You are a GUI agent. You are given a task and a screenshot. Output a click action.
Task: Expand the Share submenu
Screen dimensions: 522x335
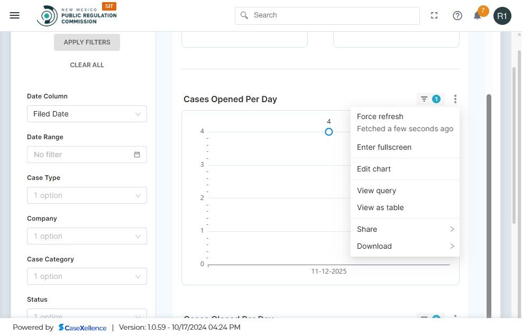point(405,229)
